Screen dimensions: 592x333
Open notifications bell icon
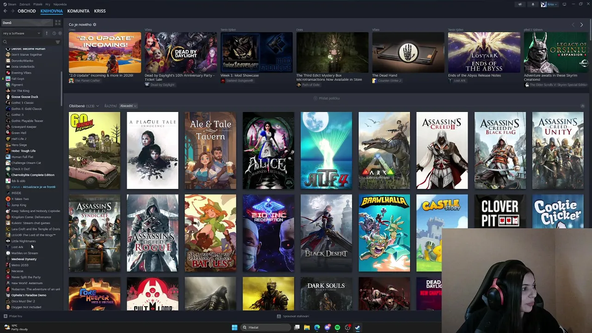pos(533,4)
